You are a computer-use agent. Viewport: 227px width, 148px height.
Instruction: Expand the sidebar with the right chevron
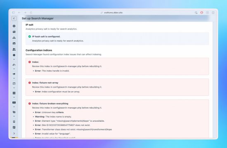(x=14, y=134)
